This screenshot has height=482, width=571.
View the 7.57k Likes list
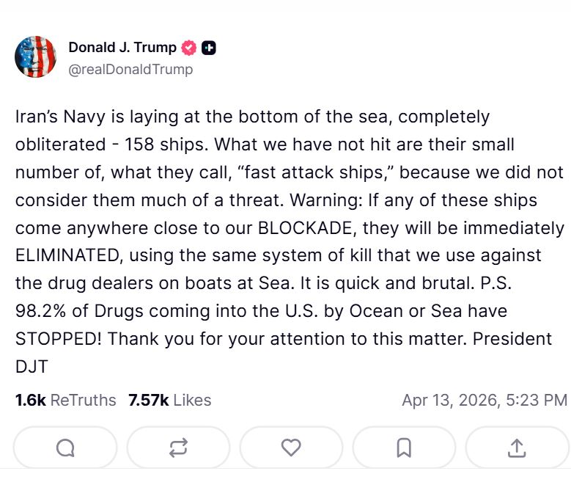pyautogui.click(x=169, y=400)
